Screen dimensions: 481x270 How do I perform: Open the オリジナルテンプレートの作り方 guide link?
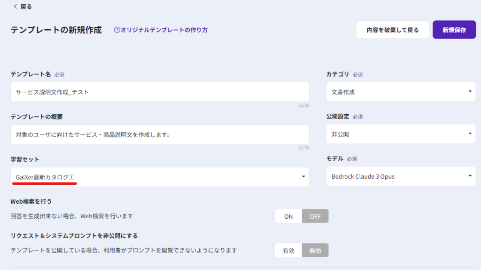pos(164,30)
